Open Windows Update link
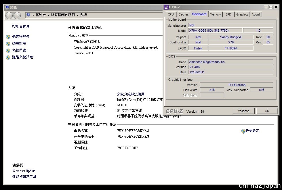This screenshot has width=282, height=190. coord(24,171)
